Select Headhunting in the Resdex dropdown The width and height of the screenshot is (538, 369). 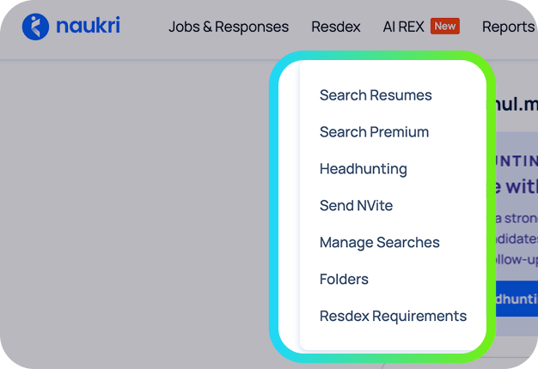tap(364, 169)
